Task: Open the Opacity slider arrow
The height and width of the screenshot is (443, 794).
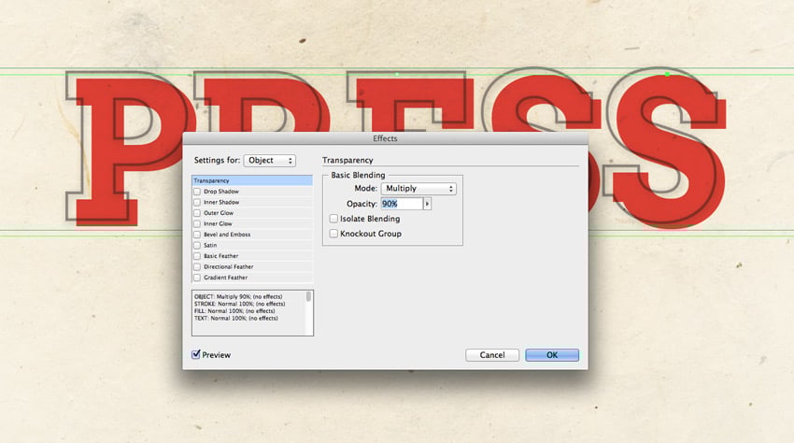Action: coord(428,204)
